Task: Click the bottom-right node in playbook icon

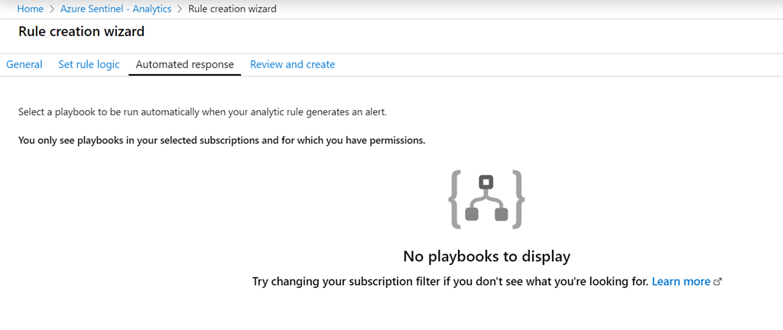Action: [501, 215]
